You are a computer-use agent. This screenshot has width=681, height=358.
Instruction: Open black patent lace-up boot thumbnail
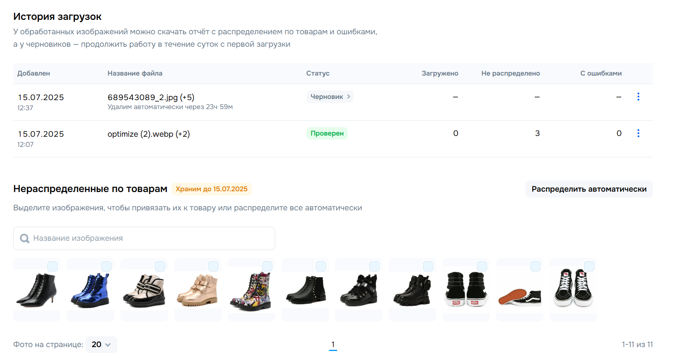pyautogui.click(x=359, y=290)
